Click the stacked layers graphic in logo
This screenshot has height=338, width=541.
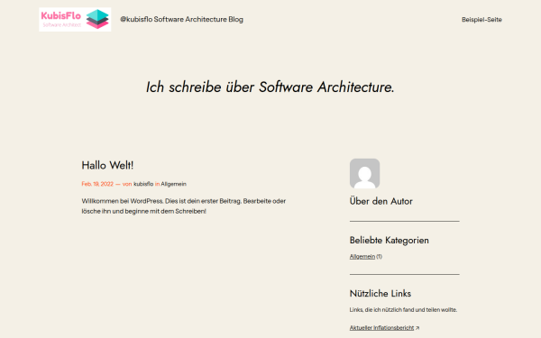(97, 19)
